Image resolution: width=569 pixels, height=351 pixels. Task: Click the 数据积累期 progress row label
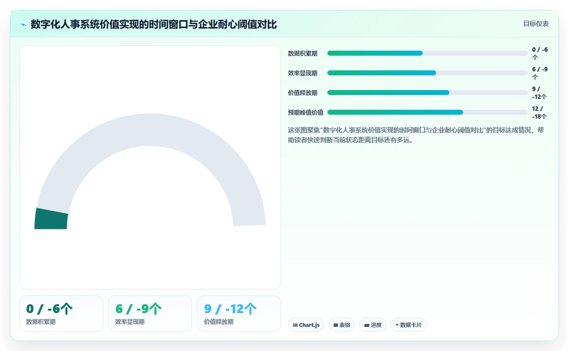tap(303, 53)
